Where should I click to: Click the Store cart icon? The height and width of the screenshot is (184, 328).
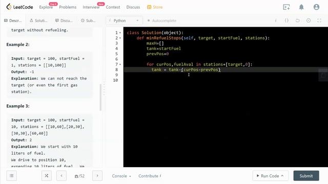point(149,7)
